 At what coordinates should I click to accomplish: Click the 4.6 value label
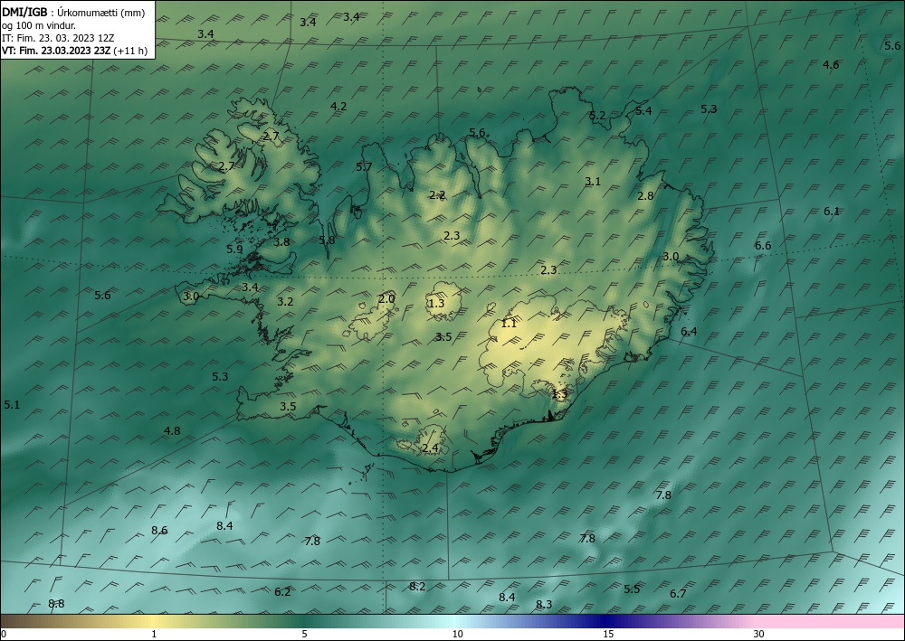click(x=831, y=64)
